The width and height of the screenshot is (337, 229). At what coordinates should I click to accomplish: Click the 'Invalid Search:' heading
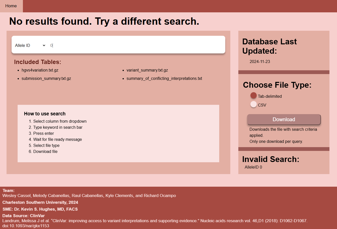click(x=271, y=159)
